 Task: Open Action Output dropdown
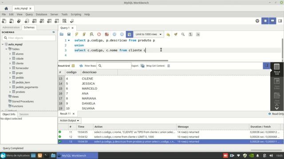point(70,121)
